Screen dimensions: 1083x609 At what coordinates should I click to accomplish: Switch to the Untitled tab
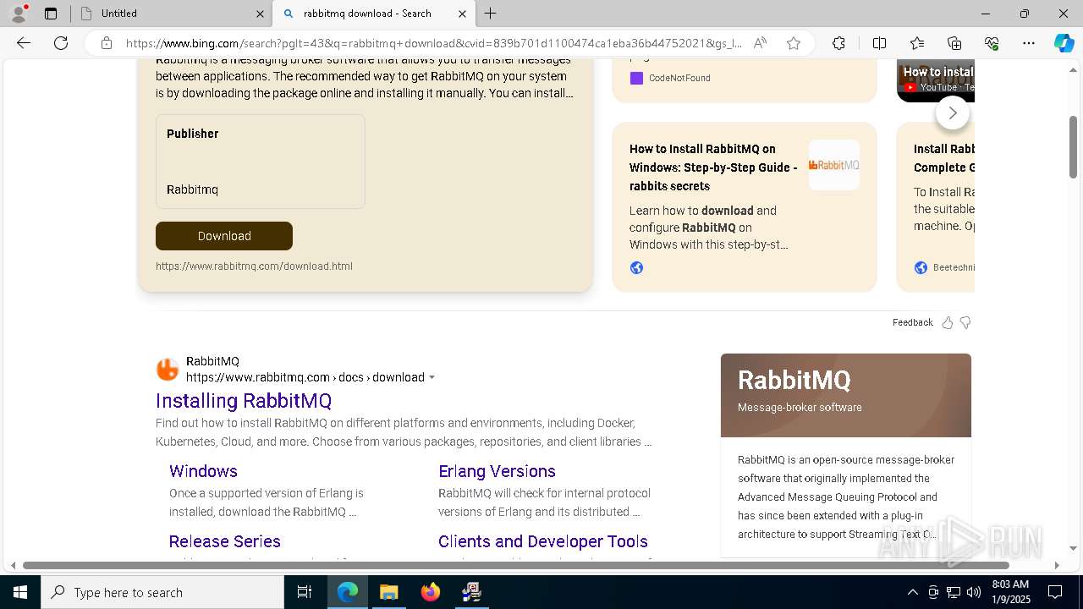coord(171,14)
